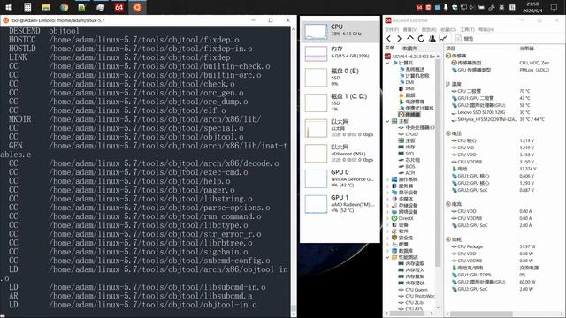Click the AIDA64 报告 report button

(464, 39)
